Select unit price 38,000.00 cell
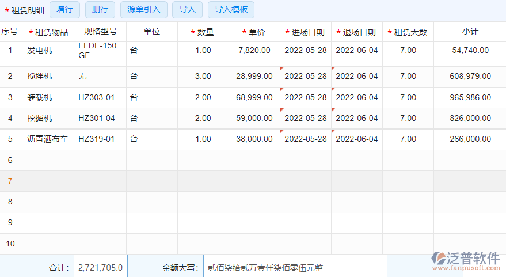Image resolution: width=506 pixels, height=277 pixels. (254, 139)
